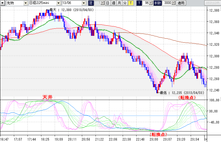Click the yellow highlighted T tick button

coord(131,3)
